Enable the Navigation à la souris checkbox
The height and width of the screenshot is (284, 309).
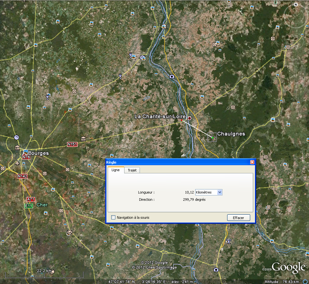click(113, 217)
